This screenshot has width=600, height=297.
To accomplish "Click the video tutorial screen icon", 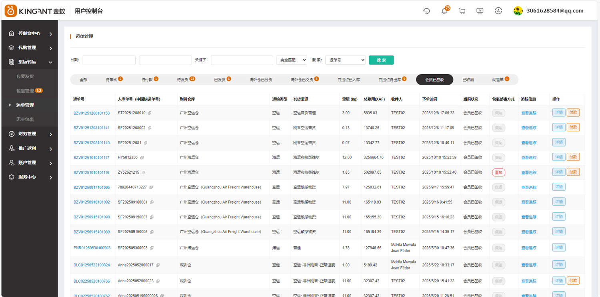I will point(480,11).
